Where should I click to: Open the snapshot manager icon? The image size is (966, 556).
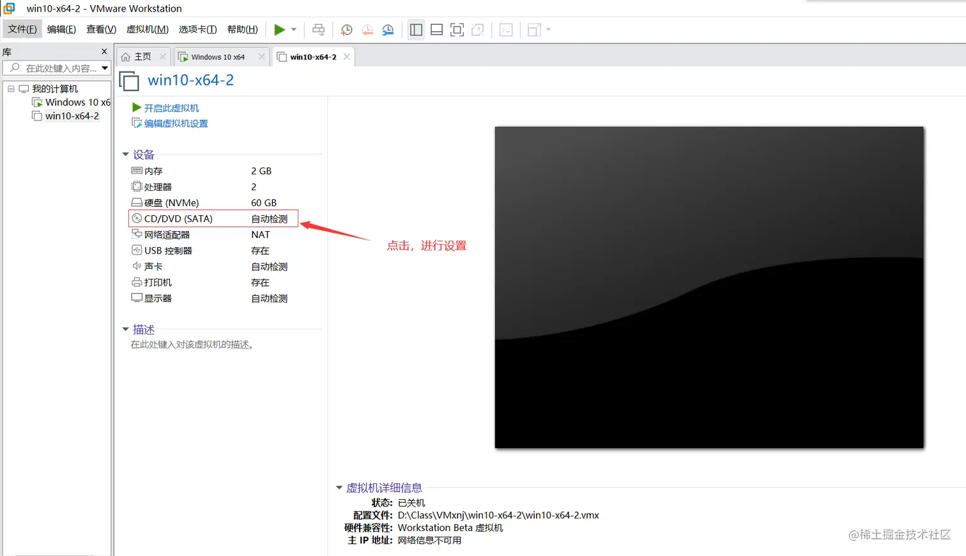[x=388, y=30]
